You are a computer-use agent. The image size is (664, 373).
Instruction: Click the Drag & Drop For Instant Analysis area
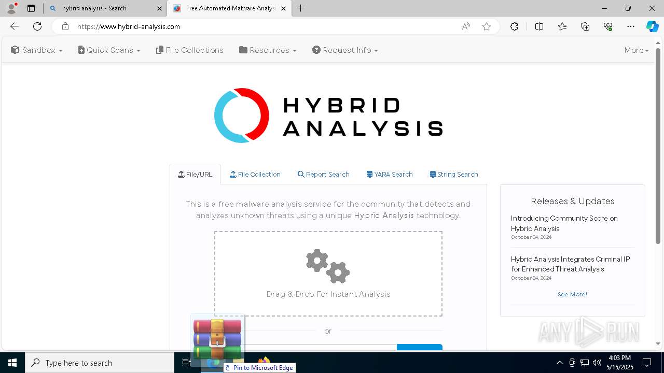click(x=328, y=274)
